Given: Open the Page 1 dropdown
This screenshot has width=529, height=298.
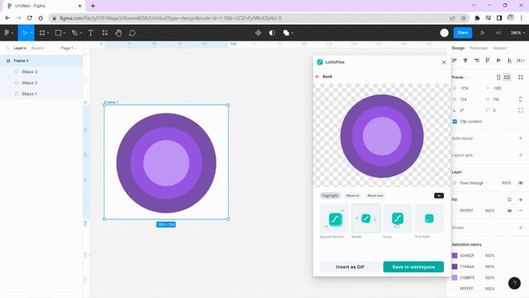Looking at the screenshot, I should pos(69,48).
